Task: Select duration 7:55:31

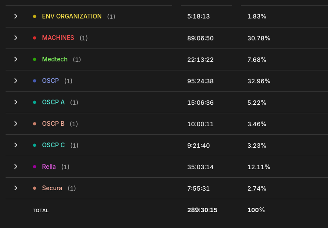Action: pyautogui.click(x=198, y=188)
